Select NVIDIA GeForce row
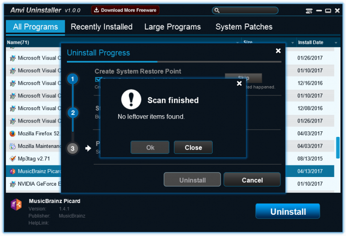The image size is (346, 236). tap(170, 184)
